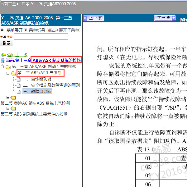Click the 搜索 search button

[x=7, y=43]
